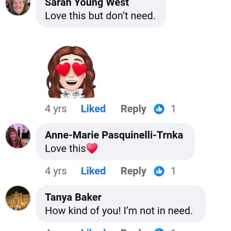Open Tanya Baker's profile picture
Image resolution: width=231 pixels, height=231 pixels.
pyautogui.click(x=18, y=198)
